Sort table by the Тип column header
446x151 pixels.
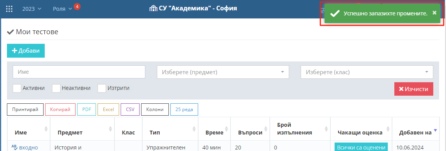coord(170,129)
